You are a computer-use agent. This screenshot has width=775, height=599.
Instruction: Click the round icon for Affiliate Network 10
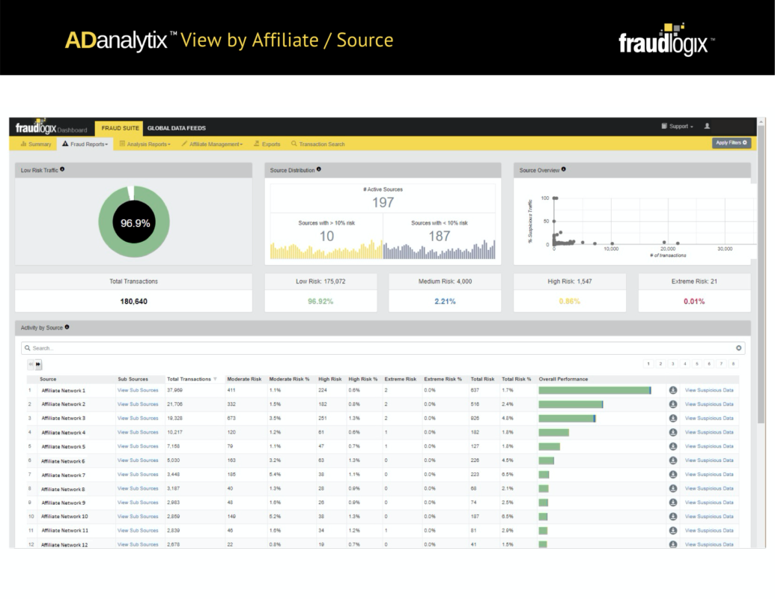click(x=672, y=517)
